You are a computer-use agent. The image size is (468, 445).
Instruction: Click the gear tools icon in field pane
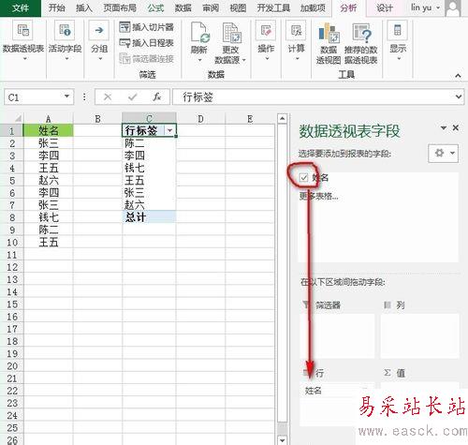[439, 153]
